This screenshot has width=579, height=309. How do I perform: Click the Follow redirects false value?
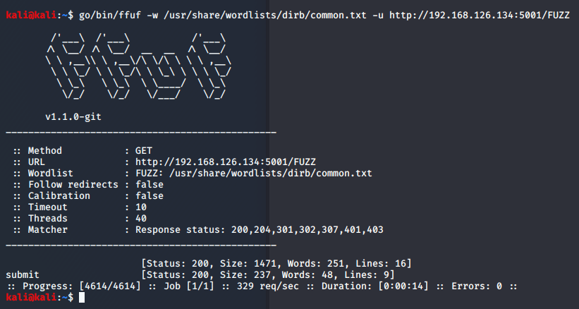click(x=150, y=184)
